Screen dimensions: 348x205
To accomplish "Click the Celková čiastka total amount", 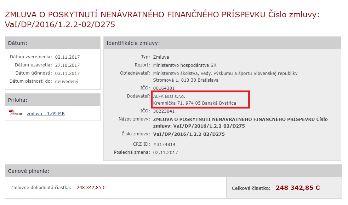I will pos(298,188).
